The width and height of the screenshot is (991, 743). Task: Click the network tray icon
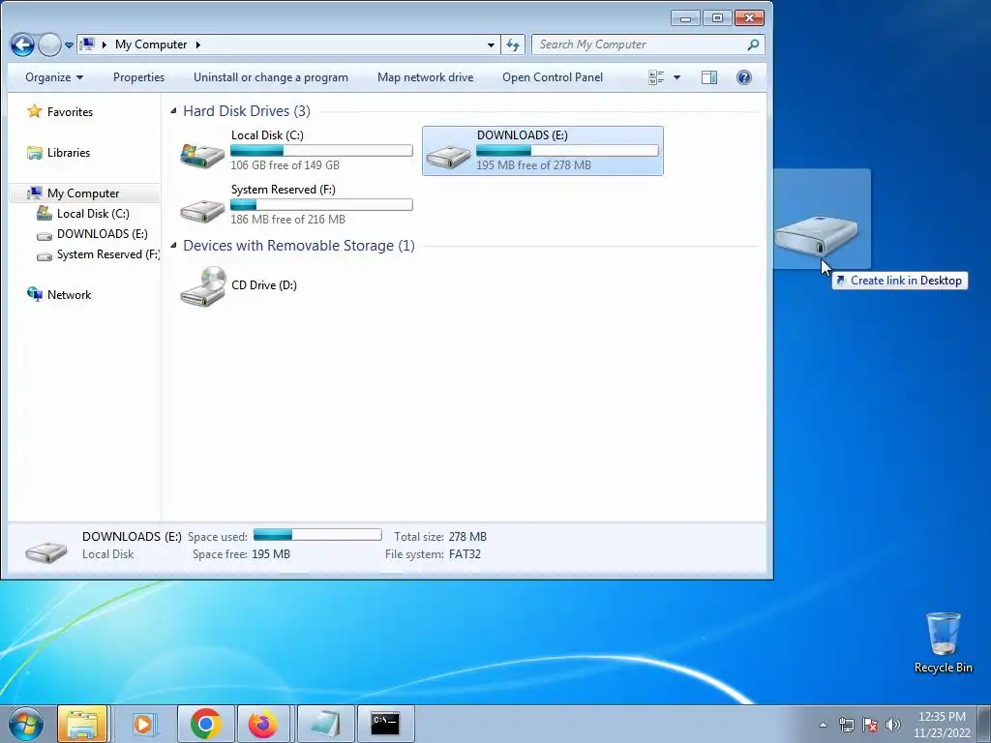point(846,725)
